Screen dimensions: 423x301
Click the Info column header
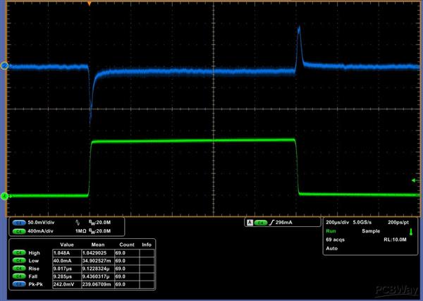click(x=147, y=245)
